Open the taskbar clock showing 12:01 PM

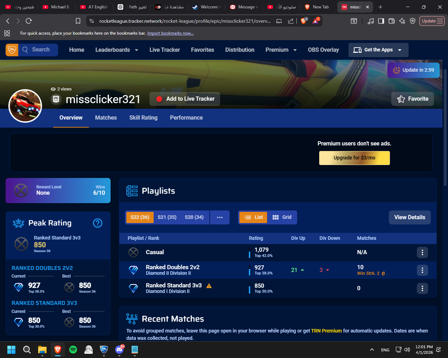click(424, 350)
